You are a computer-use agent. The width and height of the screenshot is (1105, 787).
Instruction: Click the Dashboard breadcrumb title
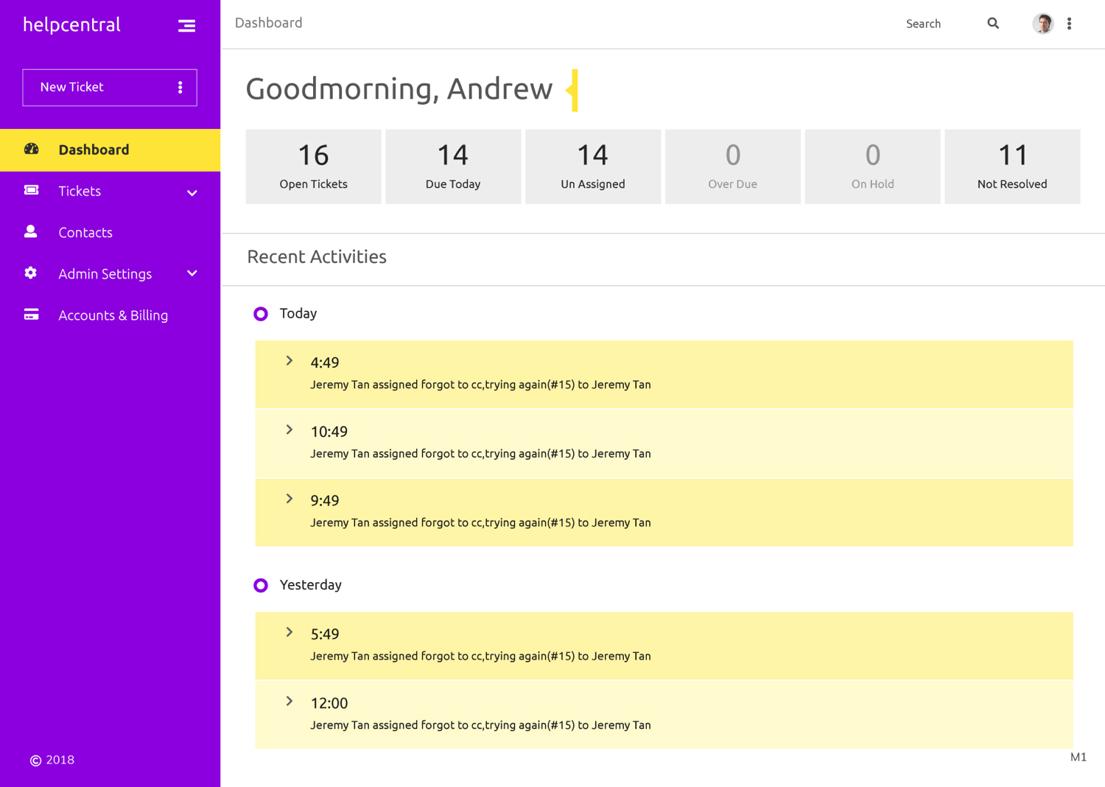(269, 23)
